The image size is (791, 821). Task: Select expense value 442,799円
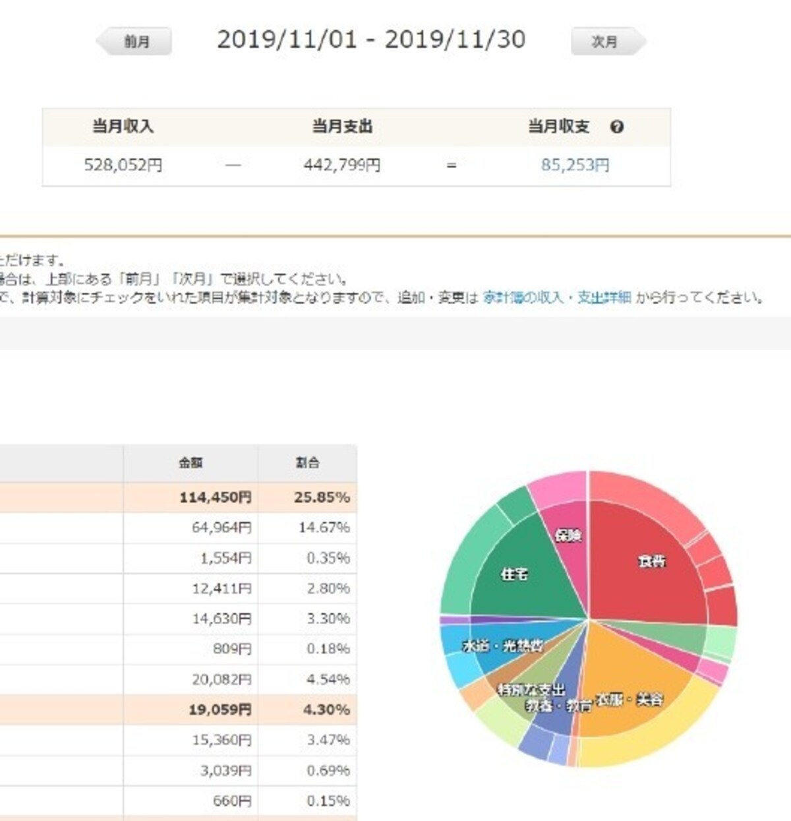(x=342, y=165)
